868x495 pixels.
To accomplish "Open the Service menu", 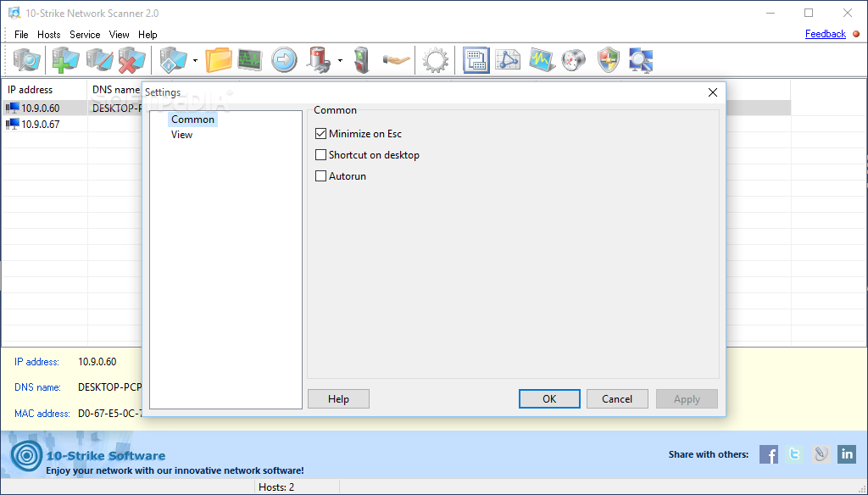I will [85, 35].
